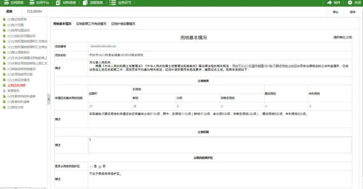Click the 用地基本情况 page heading
Screen dimensions: 363x189
tap(194, 37)
